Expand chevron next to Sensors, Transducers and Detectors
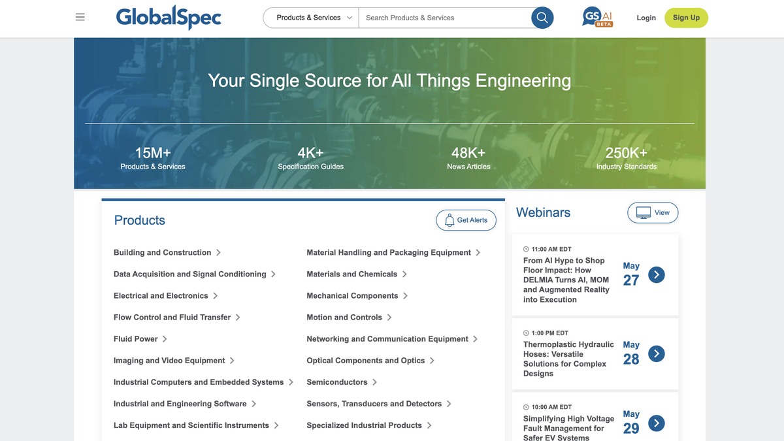784x441 pixels. coord(449,404)
